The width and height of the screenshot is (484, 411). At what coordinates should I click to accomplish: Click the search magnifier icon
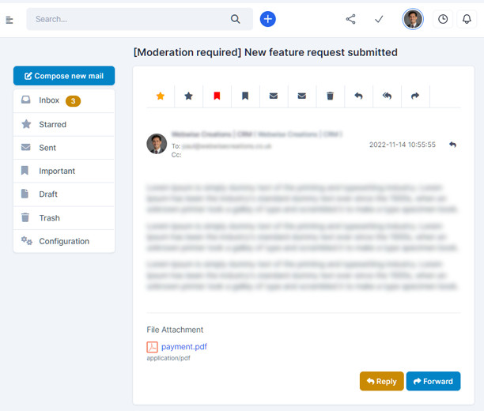coord(235,19)
